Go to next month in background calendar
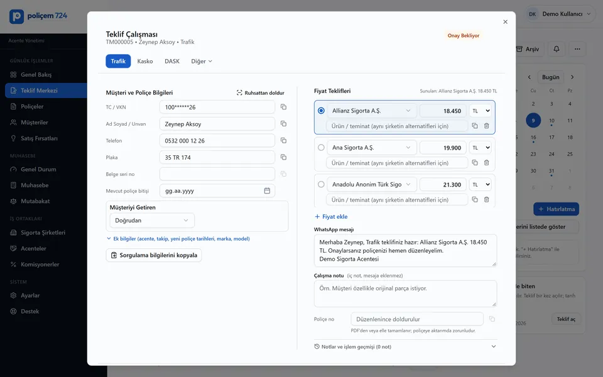603x377 pixels. (572, 77)
